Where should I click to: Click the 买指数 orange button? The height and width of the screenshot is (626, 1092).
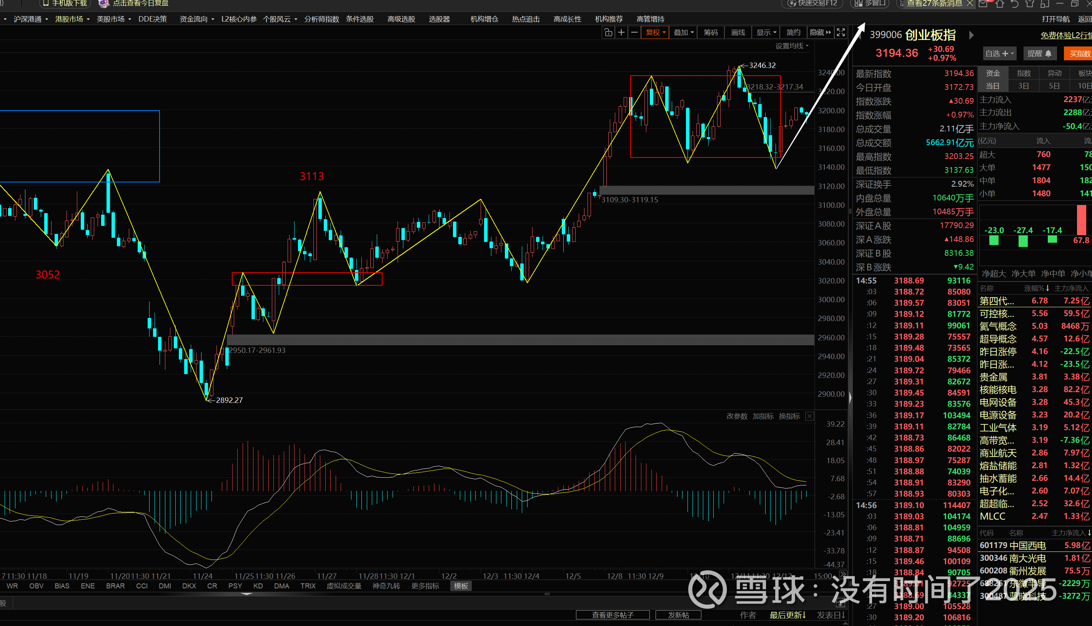[x=1079, y=54]
